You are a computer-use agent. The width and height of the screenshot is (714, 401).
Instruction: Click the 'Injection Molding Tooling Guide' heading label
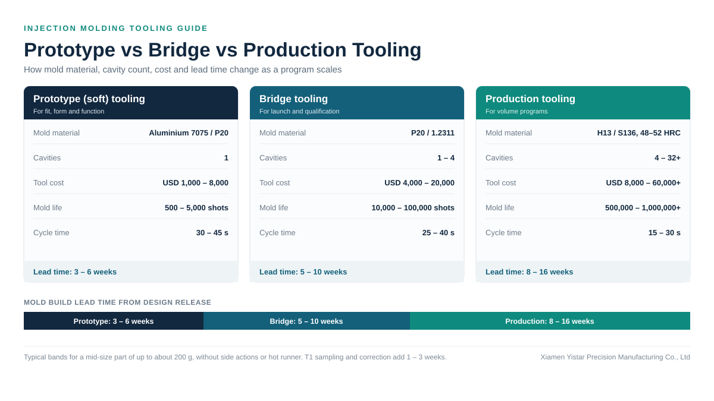click(116, 29)
